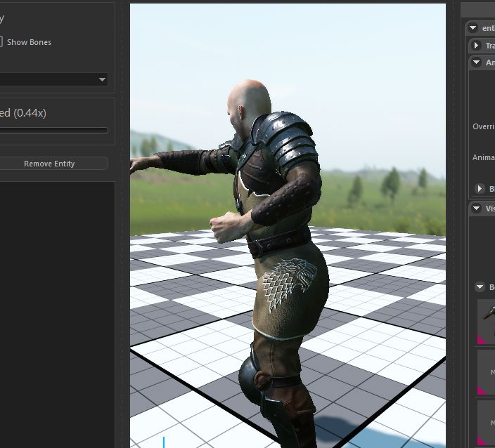Image resolution: width=495 pixels, height=448 pixels.
Task: Collapse the 'Vis' section arrow
Action: (x=477, y=209)
